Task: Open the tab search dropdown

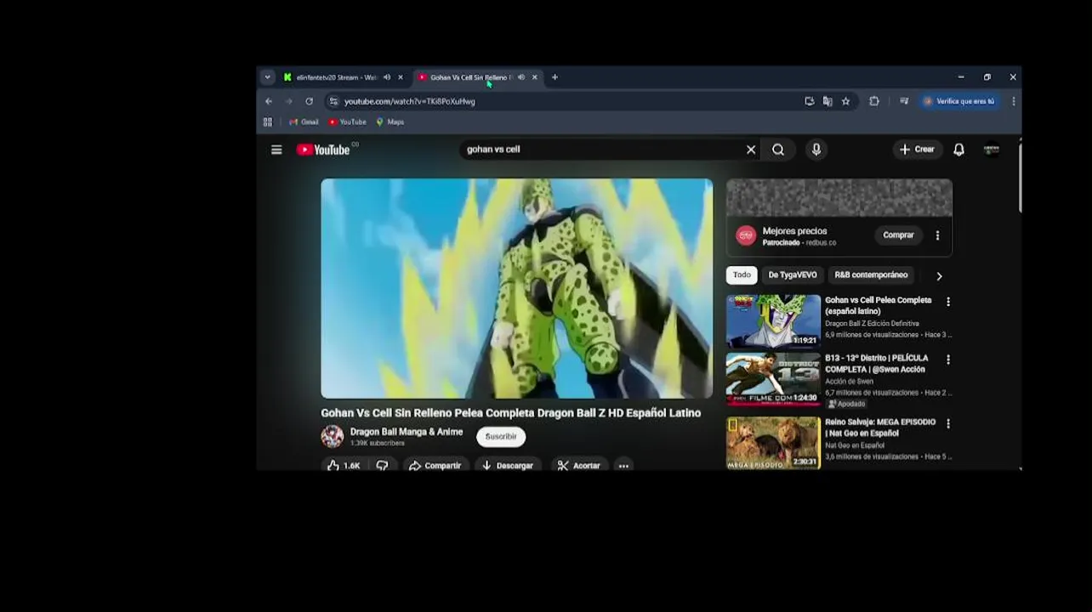Action: pos(267,77)
